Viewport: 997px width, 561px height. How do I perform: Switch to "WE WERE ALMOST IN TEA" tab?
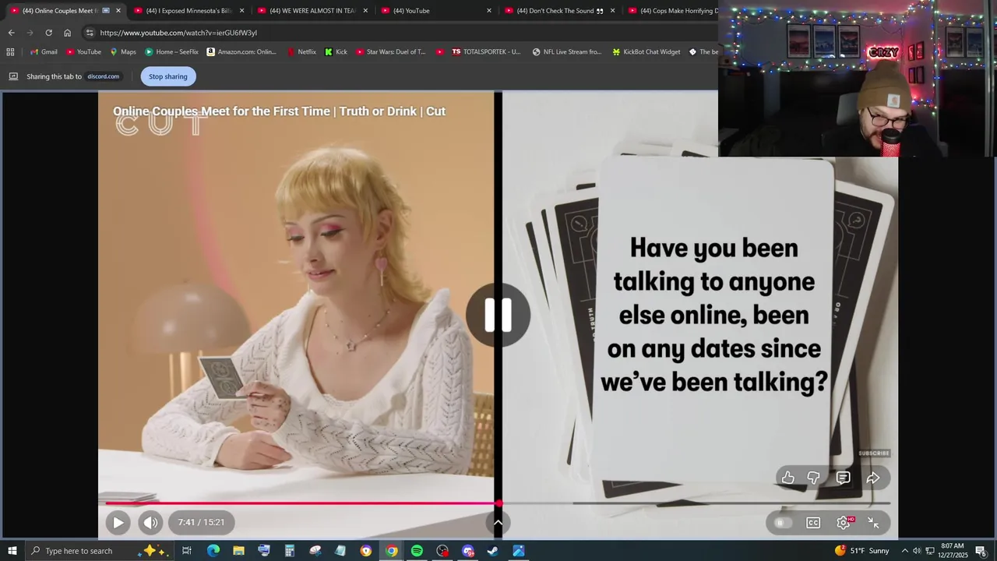coord(312,11)
